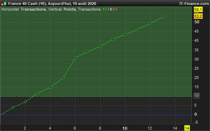Select the yellow 58,1 value label

click(x=198, y=10)
